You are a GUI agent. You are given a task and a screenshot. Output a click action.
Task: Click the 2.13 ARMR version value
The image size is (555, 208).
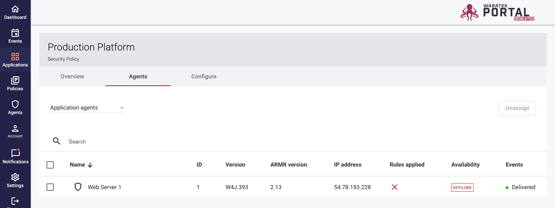(276, 187)
